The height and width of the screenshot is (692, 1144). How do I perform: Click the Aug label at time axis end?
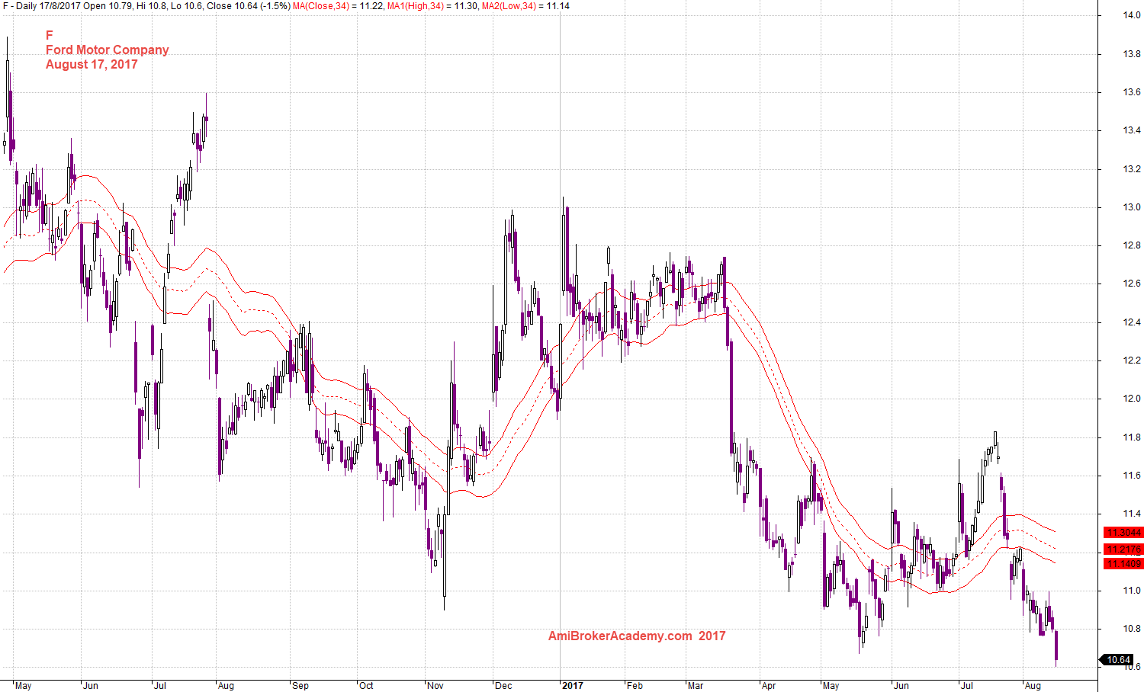1033,686
